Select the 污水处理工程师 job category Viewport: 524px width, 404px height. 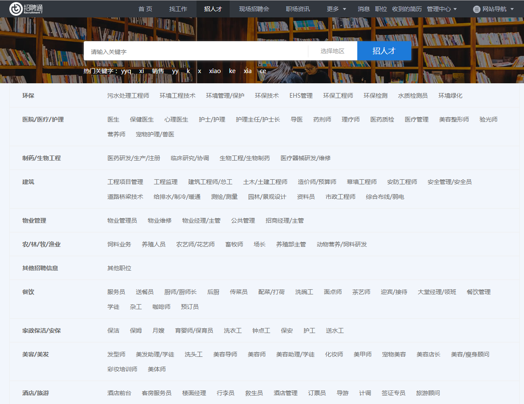pyautogui.click(x=128, y=96)
